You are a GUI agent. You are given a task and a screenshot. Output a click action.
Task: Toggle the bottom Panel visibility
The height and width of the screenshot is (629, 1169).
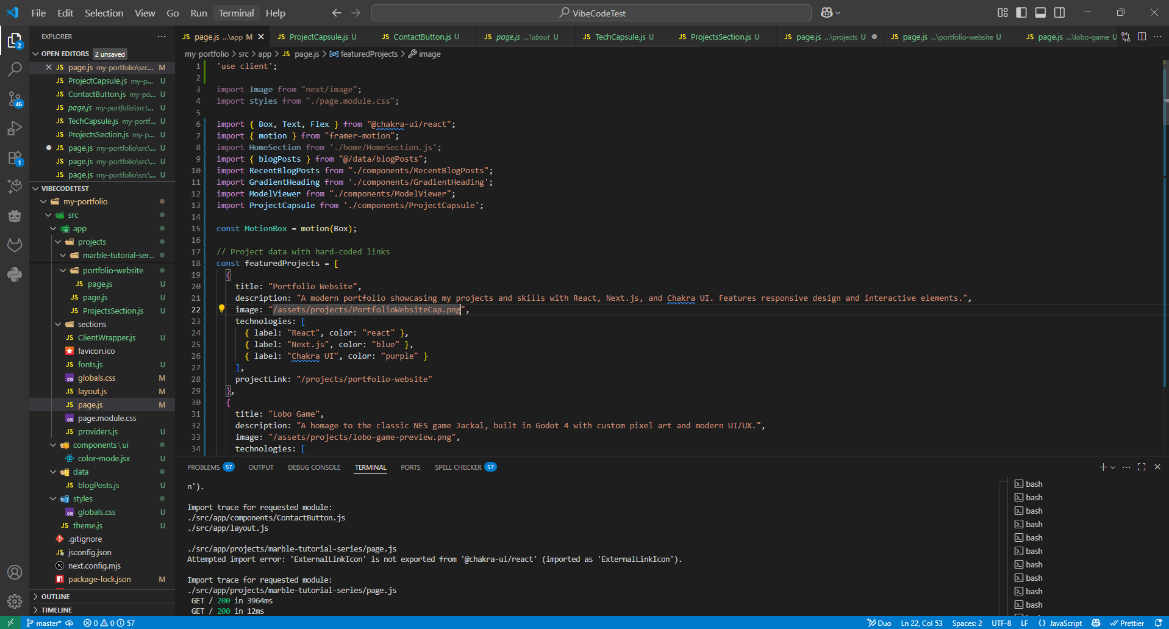1041,13
